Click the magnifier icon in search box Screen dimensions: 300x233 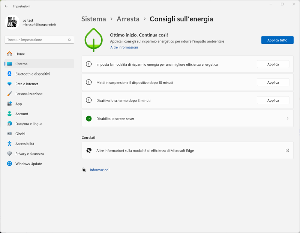69,40
